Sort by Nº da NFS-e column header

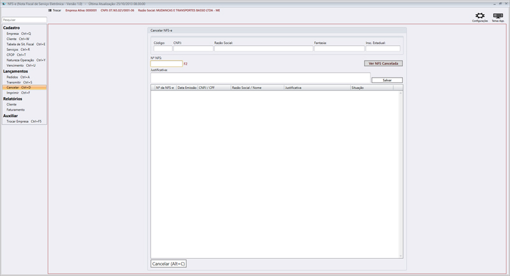165,88
